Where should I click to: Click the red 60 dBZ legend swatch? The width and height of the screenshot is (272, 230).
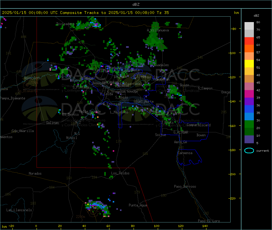[x=249, y=41]
